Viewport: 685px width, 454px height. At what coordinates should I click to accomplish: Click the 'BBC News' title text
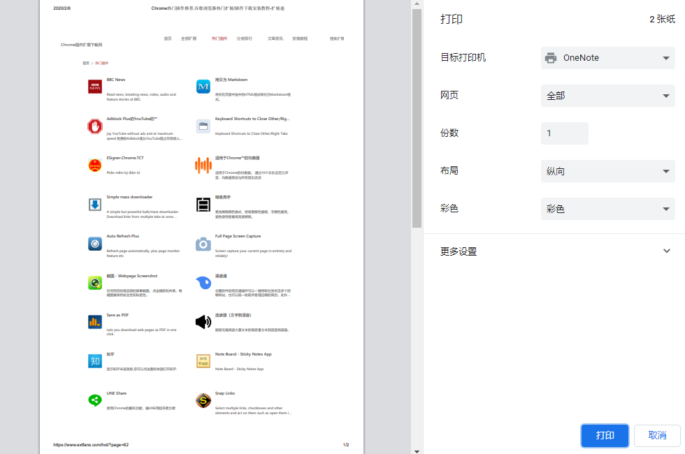click(x=116, y=80)
